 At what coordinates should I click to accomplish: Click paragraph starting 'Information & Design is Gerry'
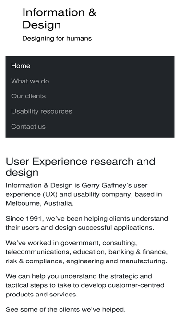coord(84,194)
